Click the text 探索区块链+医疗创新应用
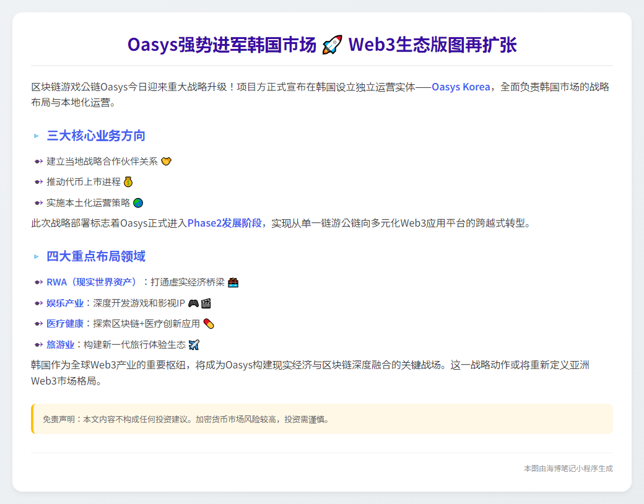 [146, 324]
